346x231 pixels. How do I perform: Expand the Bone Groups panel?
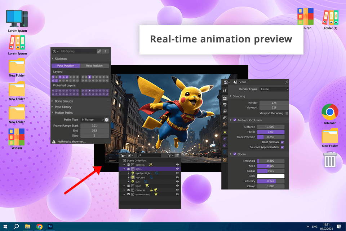53,101
